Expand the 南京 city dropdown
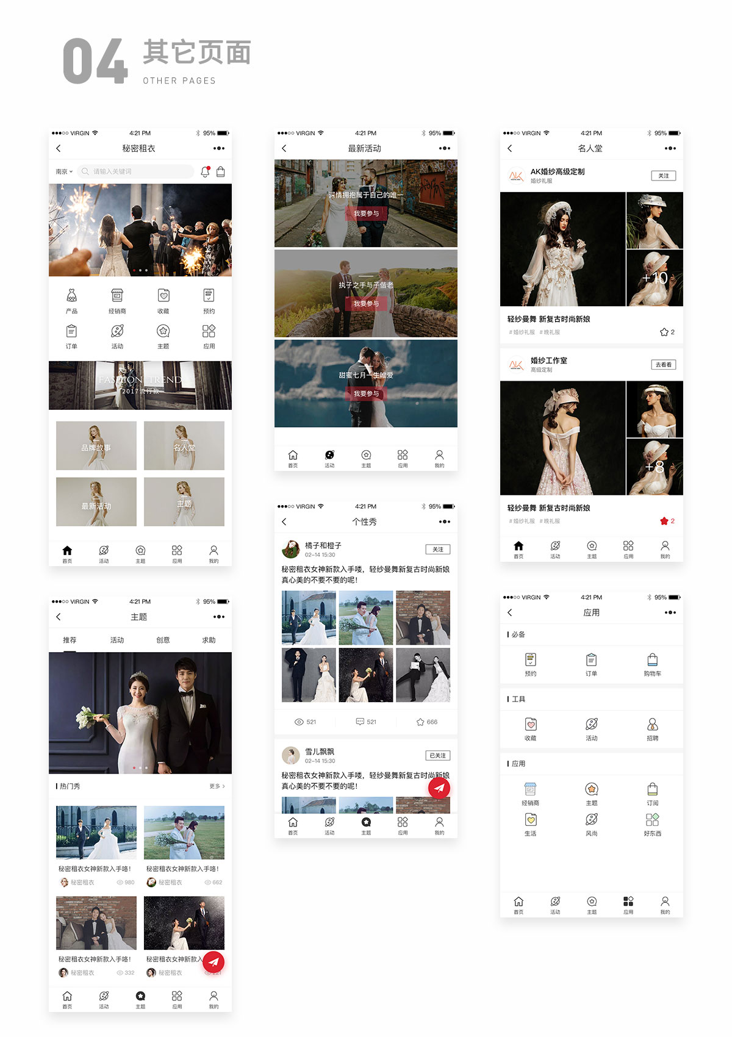This screenshot has width=732, height=1037. (x=64, y=172)
